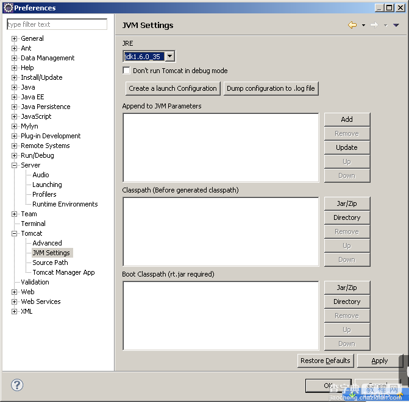The image size is (409, 402).
Task: Expand the Ant tree node
Action: coord(15,49)
